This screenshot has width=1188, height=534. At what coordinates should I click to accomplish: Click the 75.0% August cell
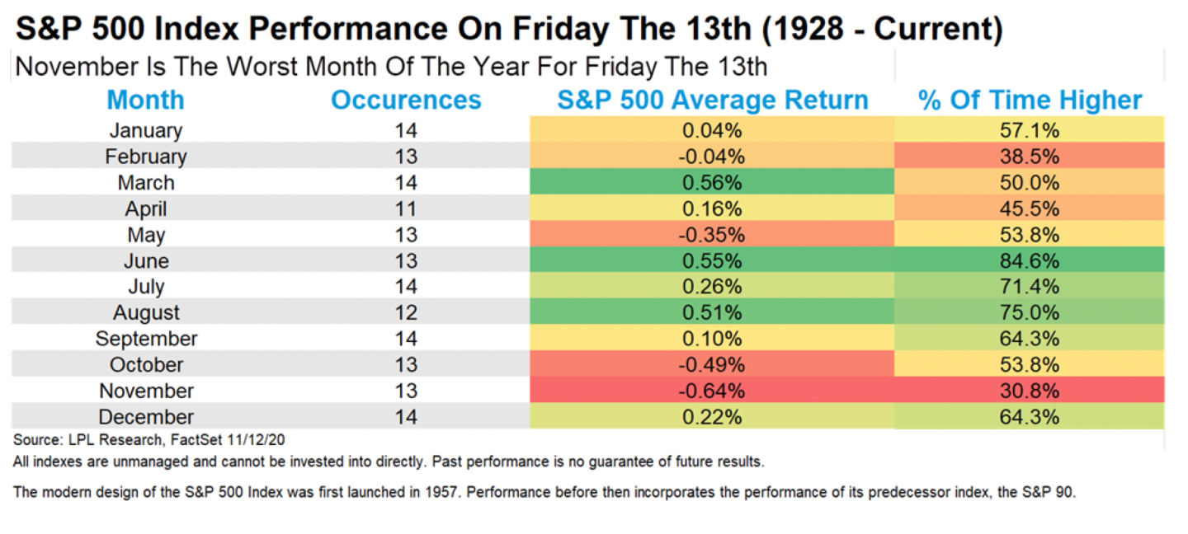[1030, 313]
